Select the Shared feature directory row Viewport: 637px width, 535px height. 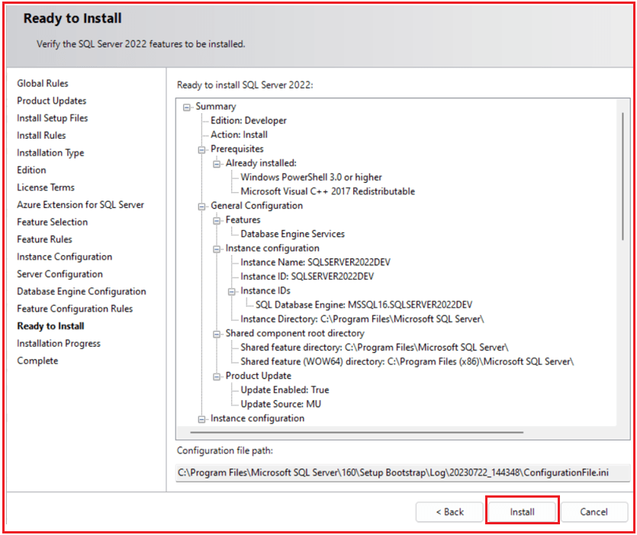pos(375,348)
